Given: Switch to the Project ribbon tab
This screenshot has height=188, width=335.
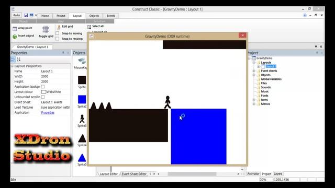Looking at the screenshot, I should [61, 16].
